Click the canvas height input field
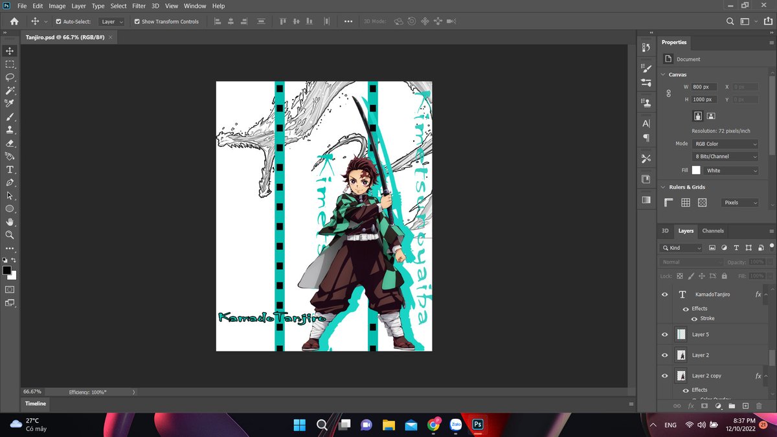Viewport: 777px width, 437px height. coord(703,100)
